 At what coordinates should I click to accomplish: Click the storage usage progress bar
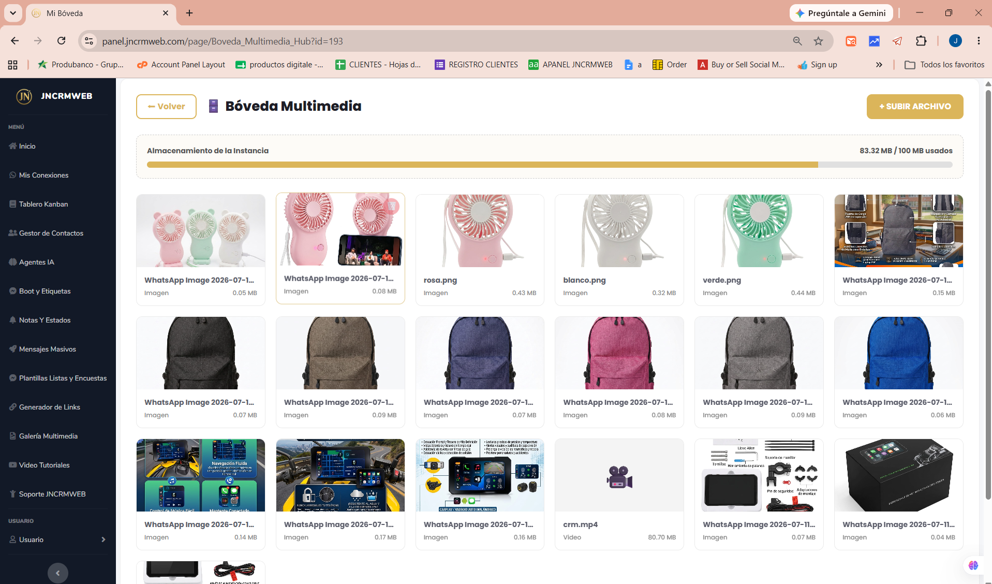550,165
